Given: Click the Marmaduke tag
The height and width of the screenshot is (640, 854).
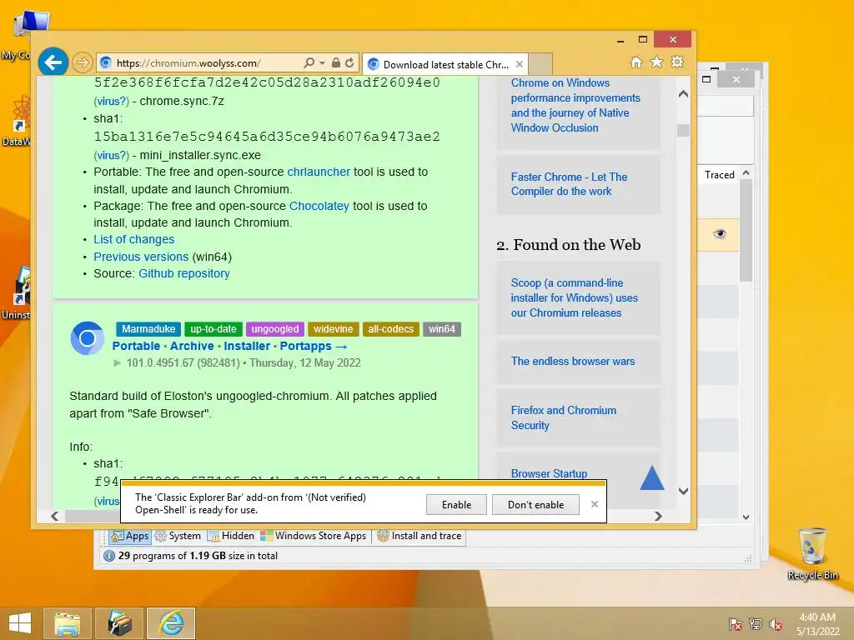Looking at the screenshot, I should pyautogui.click(x=148, y=329).
